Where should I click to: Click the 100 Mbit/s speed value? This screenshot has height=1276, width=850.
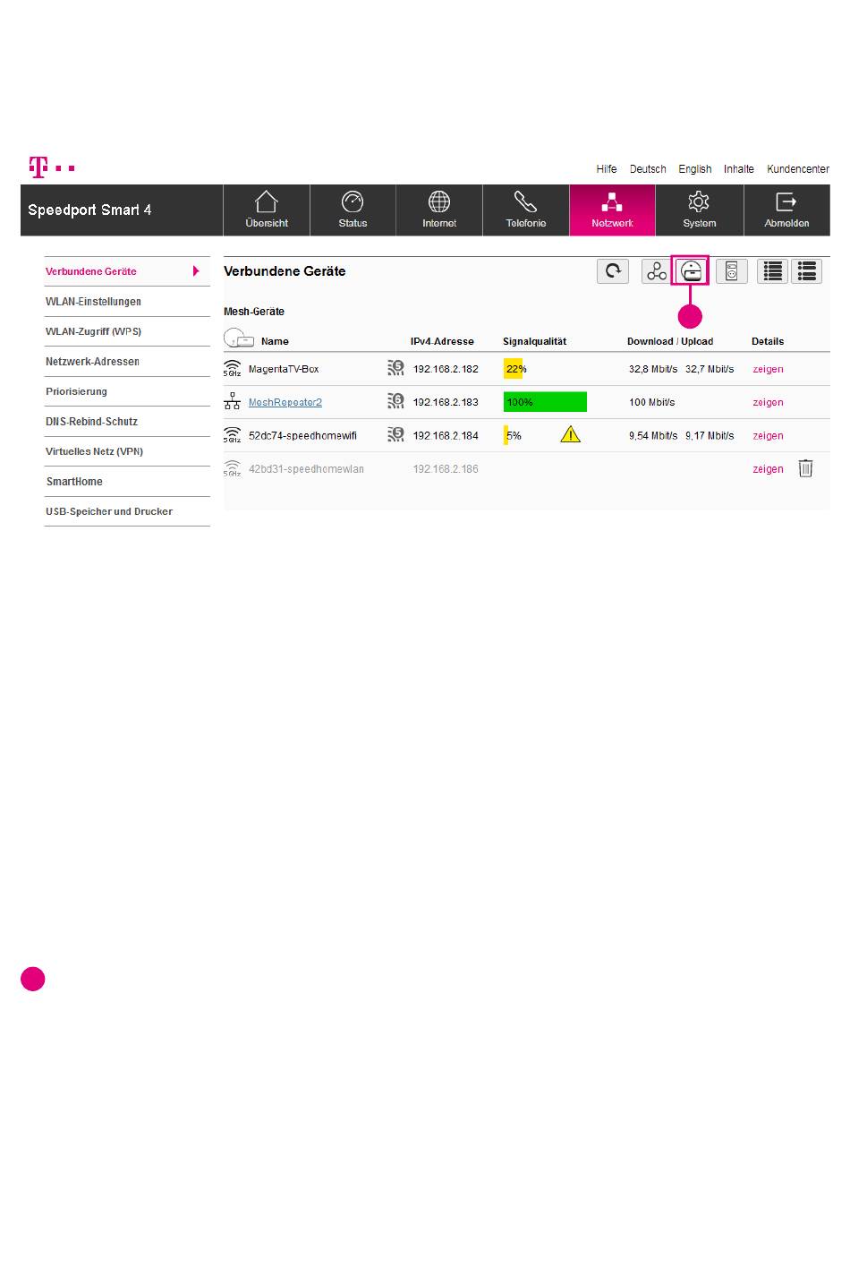652,402
